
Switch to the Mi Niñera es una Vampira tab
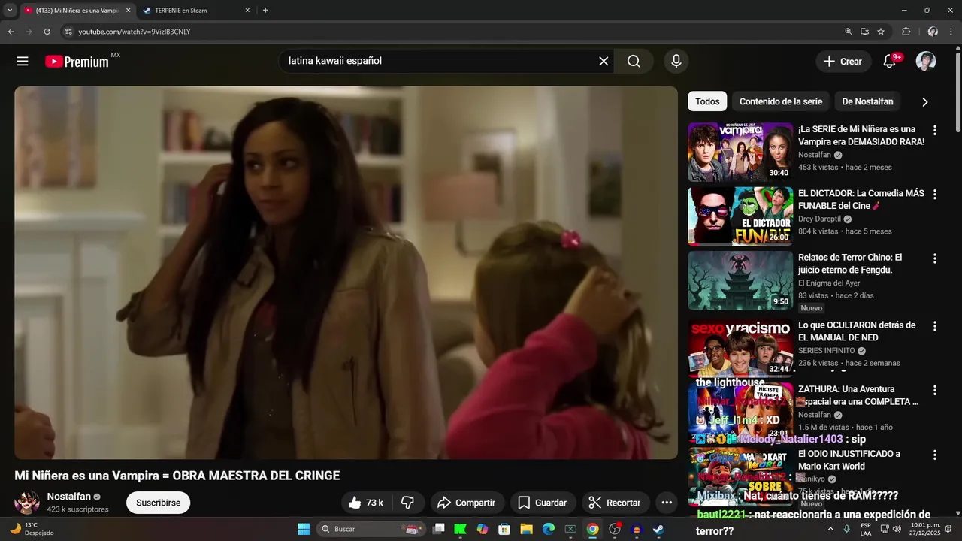75,11
